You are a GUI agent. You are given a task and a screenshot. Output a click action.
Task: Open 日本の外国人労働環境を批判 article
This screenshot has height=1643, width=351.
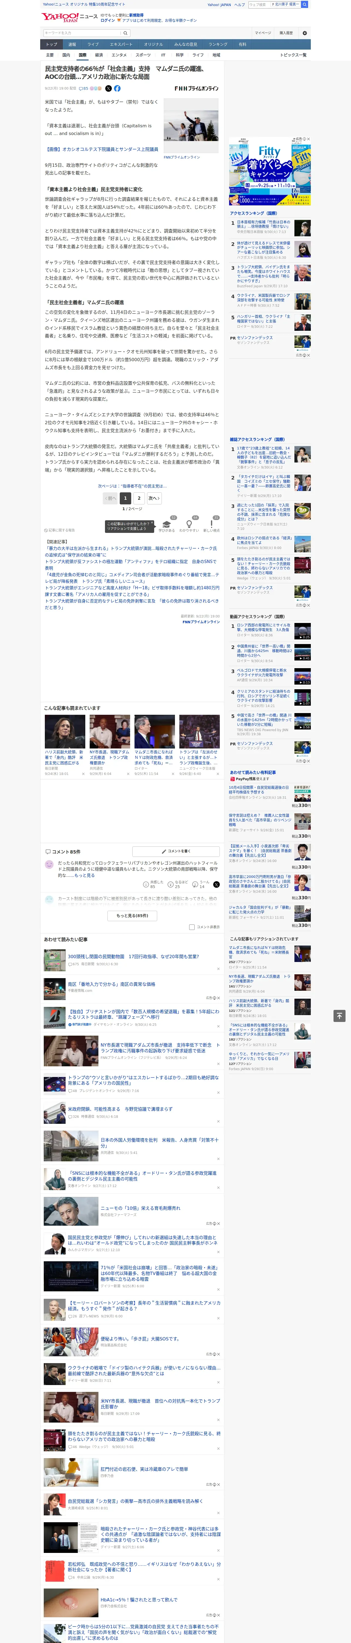pos(159,1142)
